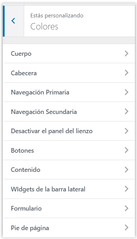Expand Cuerpo section via its chevron
This screenshot has width=137, height=239.
(126, 54)
